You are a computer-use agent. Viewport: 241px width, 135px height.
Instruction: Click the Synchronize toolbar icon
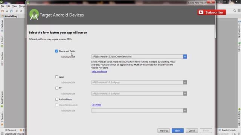point(11,11)
